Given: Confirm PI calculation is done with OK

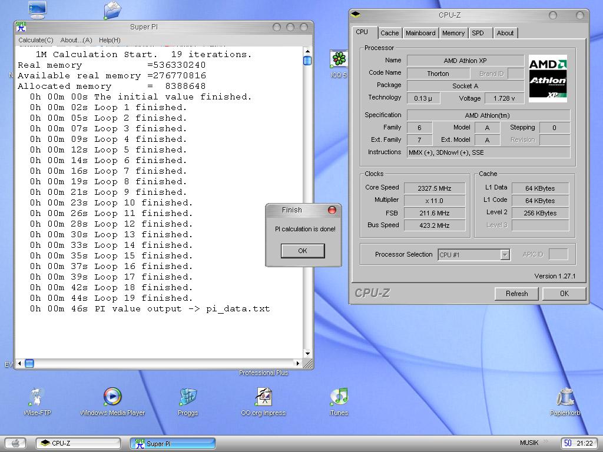Looking at the screenshot, I should point(303,251).
